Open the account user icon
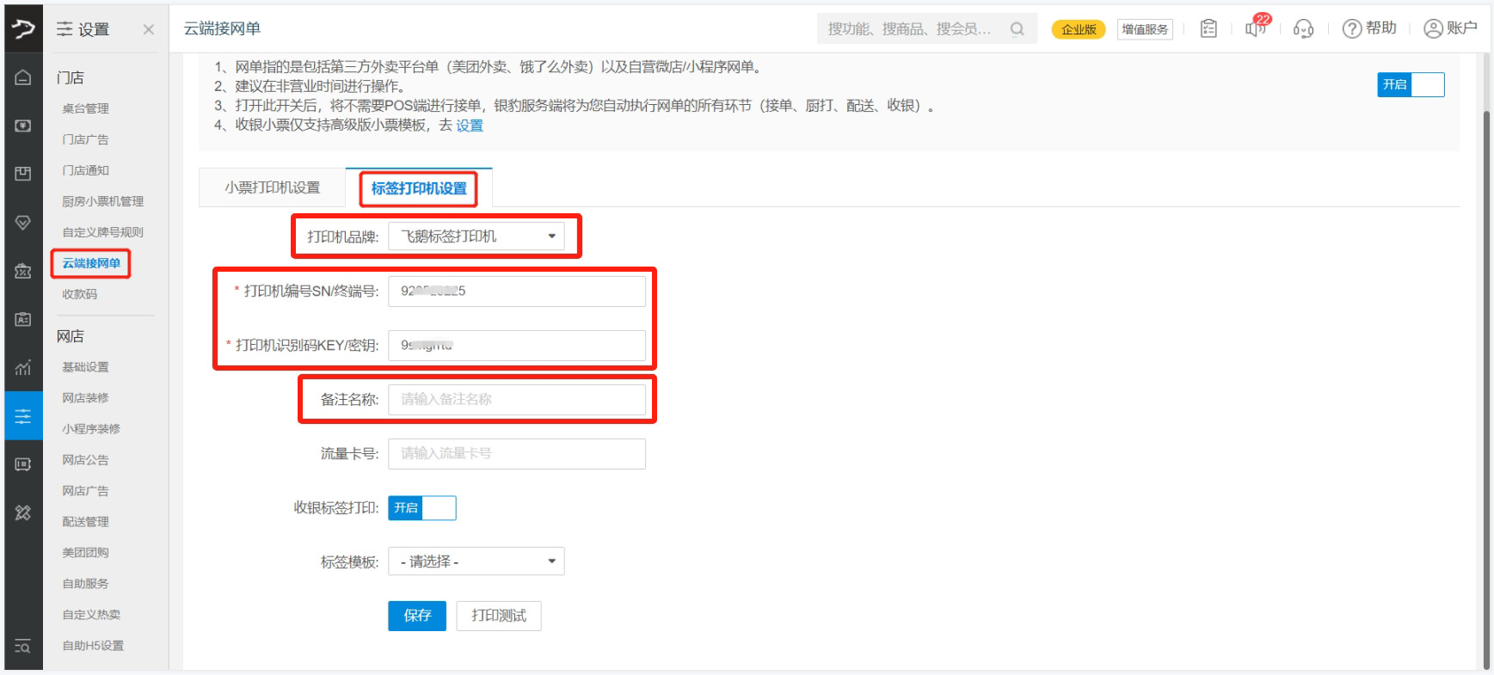Image resolution: width=1494 pixels, height=675 pixels. pyautogui.click(x=1432, y=28)
